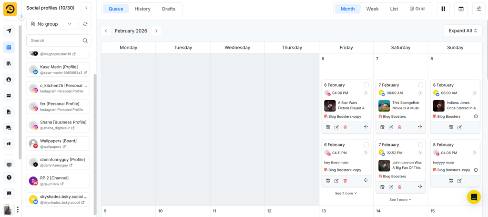488x217 pixels.
Task: Open the megaphone icon in sidebar
Action: coord(9,144)
